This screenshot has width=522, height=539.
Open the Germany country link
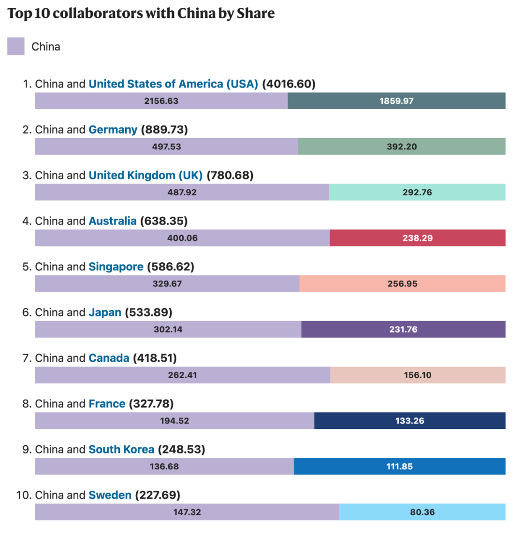point(113,129)
